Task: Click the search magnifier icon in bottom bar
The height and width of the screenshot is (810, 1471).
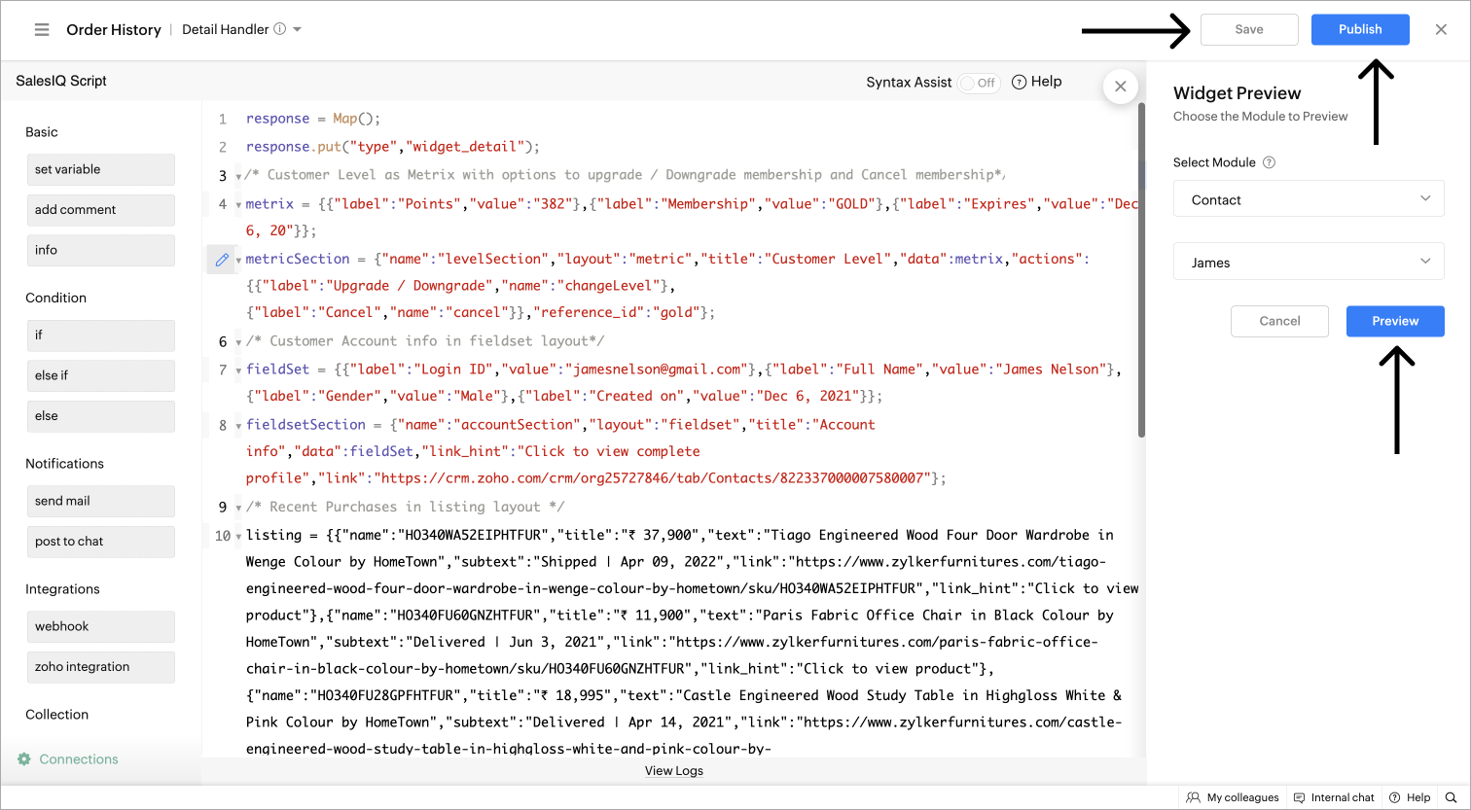Action: click(1451, 797)
